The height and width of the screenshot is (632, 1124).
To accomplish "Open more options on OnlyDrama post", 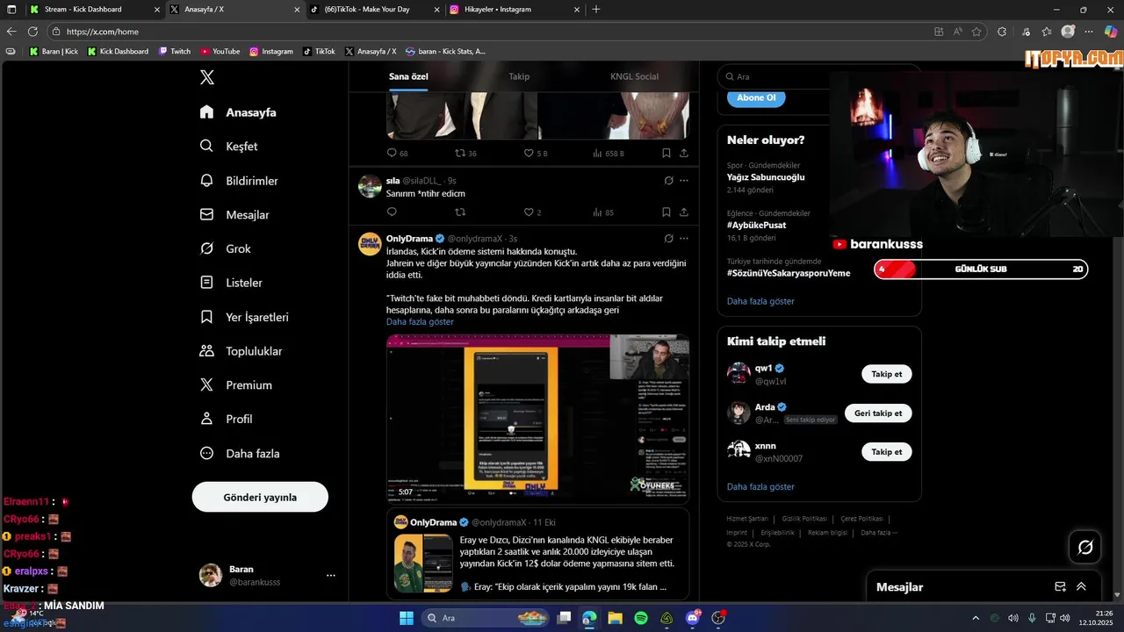I will tap(684, 239).
